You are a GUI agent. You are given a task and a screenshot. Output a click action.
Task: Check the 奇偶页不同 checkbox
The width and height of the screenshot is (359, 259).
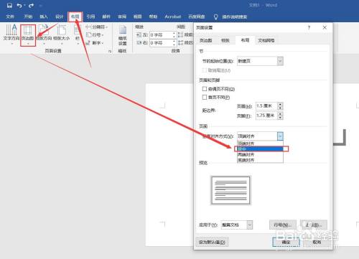pos(205,89)
